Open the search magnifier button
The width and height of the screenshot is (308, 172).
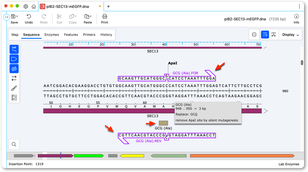(14, 144)
